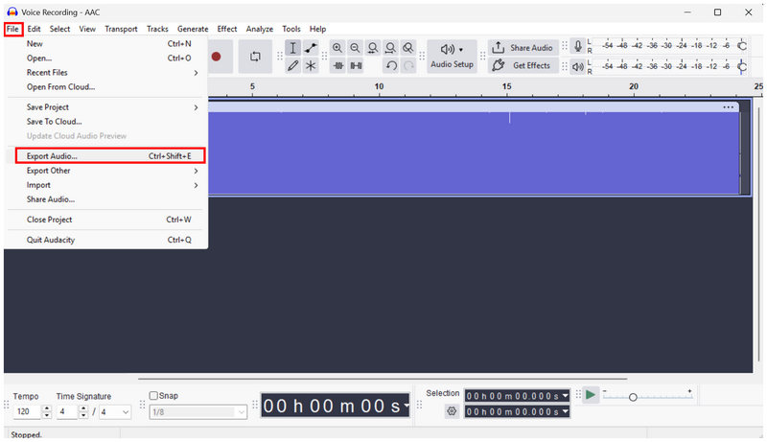Adjust the playback speed slider

633,397
